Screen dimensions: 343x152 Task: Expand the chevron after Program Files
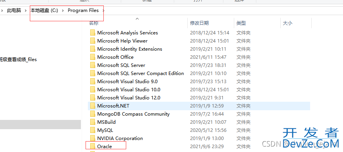pyautogui.click(x=103, y=10)
